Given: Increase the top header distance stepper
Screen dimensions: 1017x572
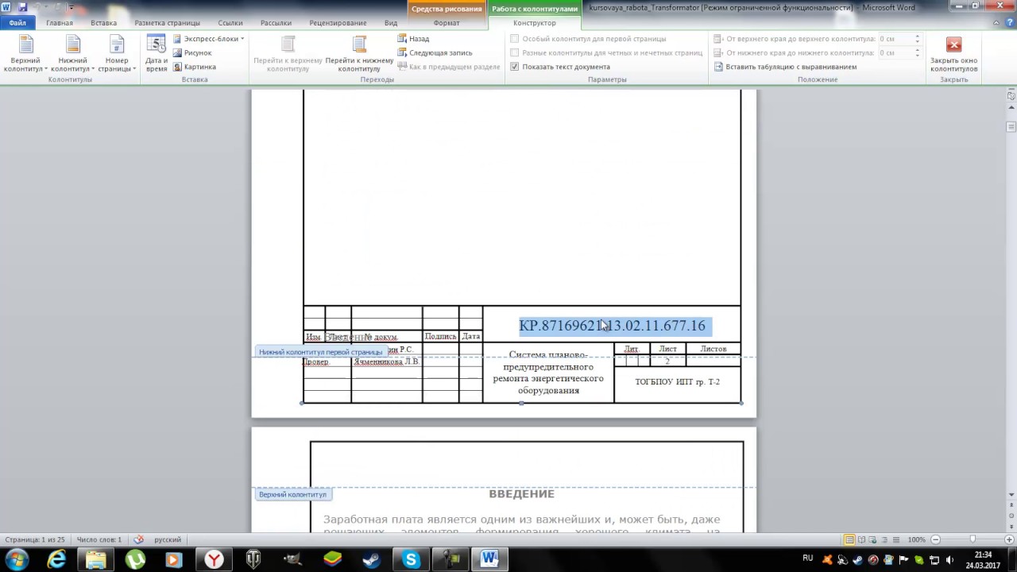Looking at the screenshot, I should (x=917, y=37).
